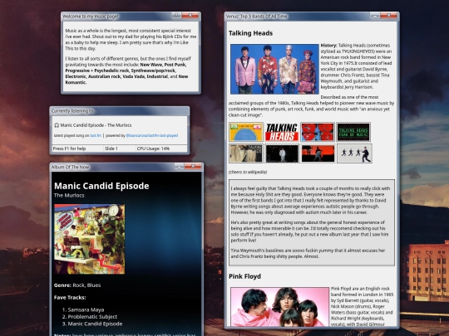This screenshot has width=449, height=336.
Task: Click the "latest played song on" caption
Action: point(72,135)
